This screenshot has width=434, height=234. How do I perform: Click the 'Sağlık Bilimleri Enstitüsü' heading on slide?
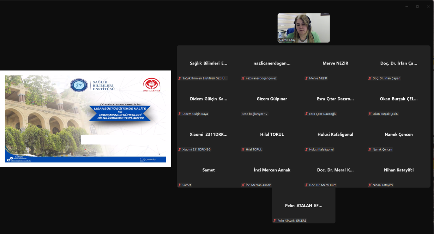click(103, 85)
